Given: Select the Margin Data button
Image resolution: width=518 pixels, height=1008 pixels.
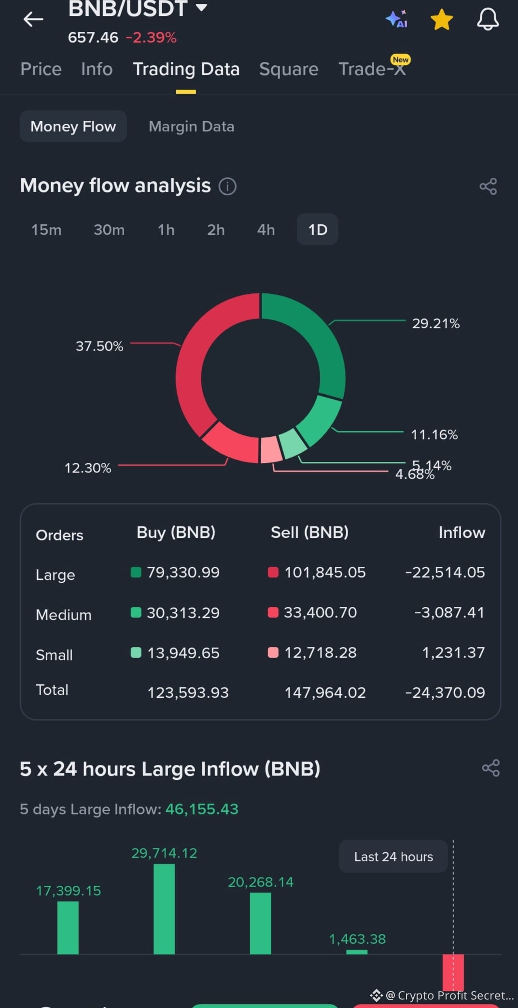Looking at the screenshot, I should pos(192,127).
